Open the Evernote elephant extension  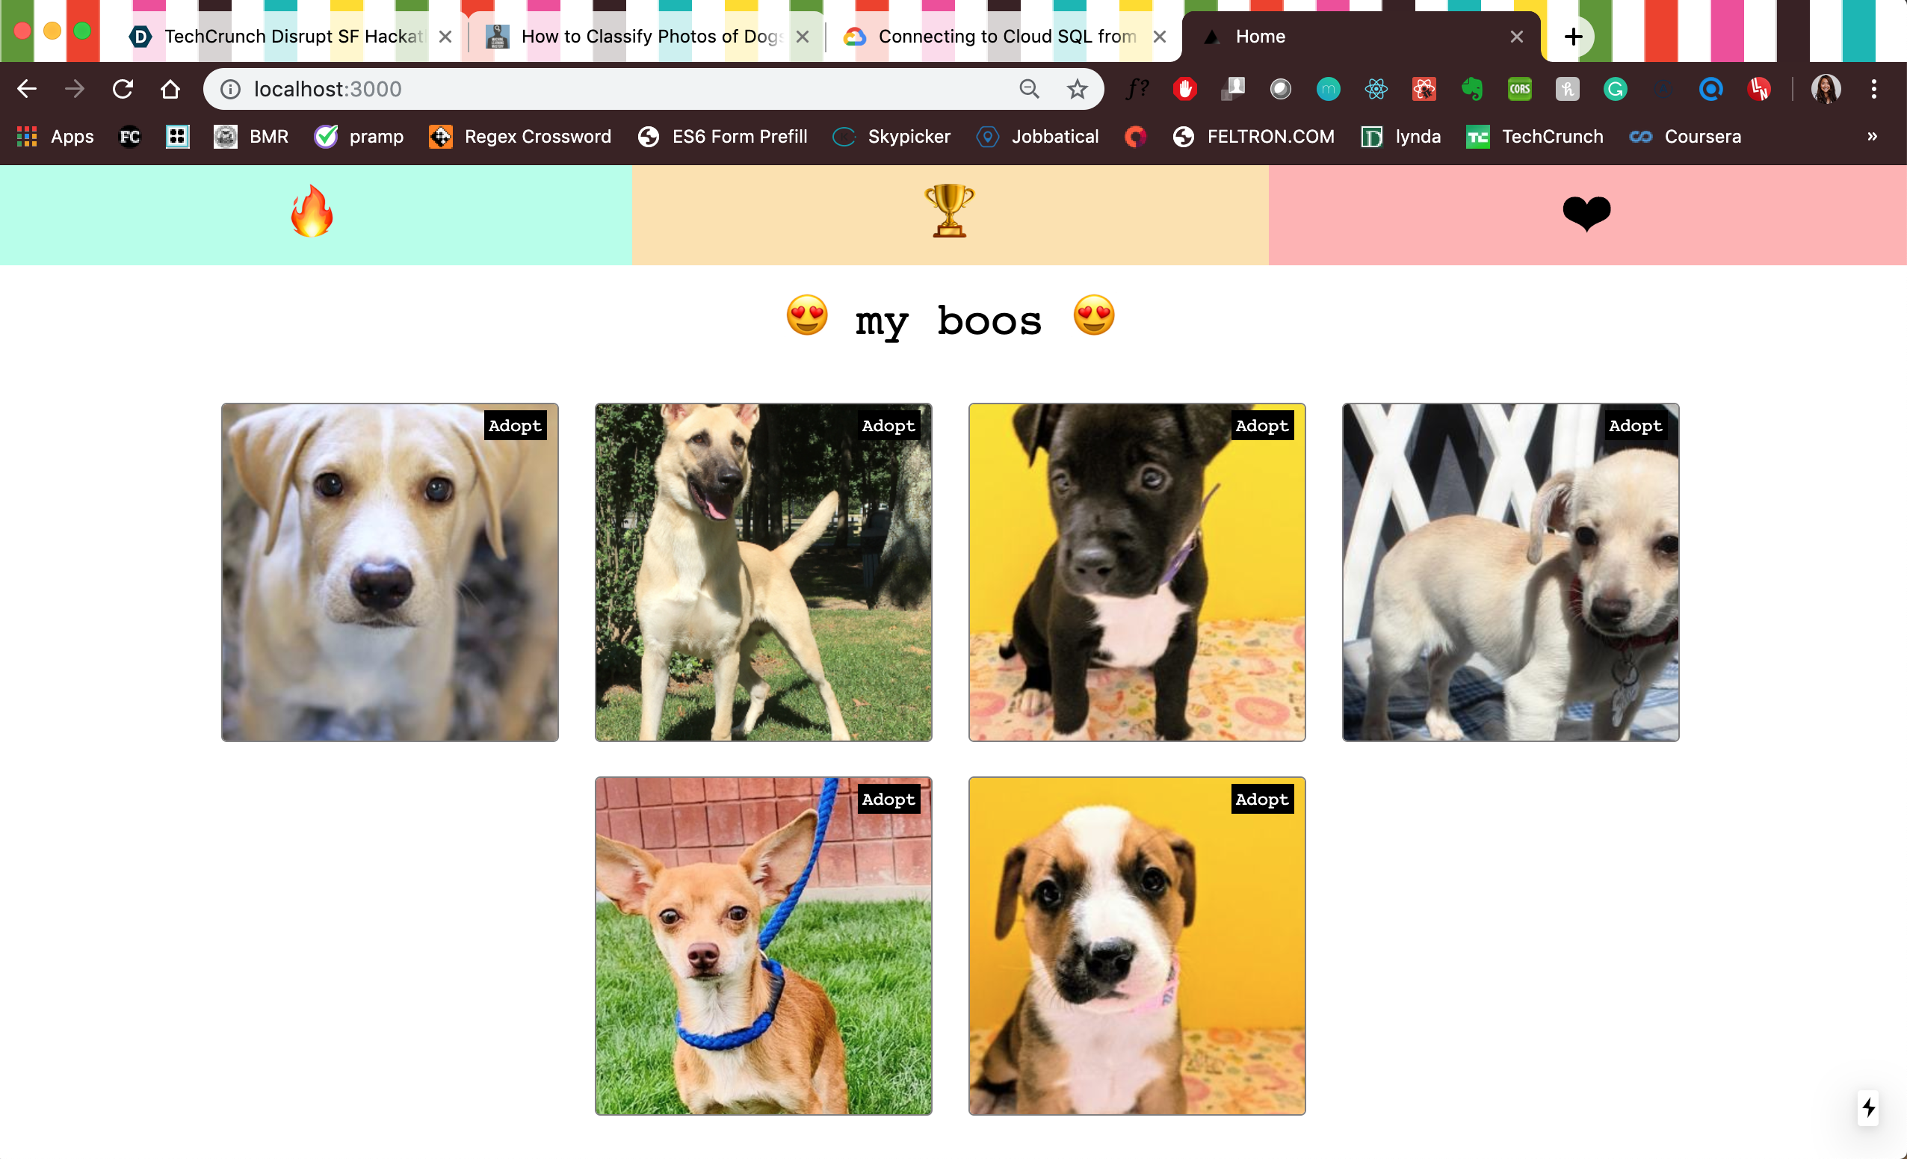(1471, 90)
